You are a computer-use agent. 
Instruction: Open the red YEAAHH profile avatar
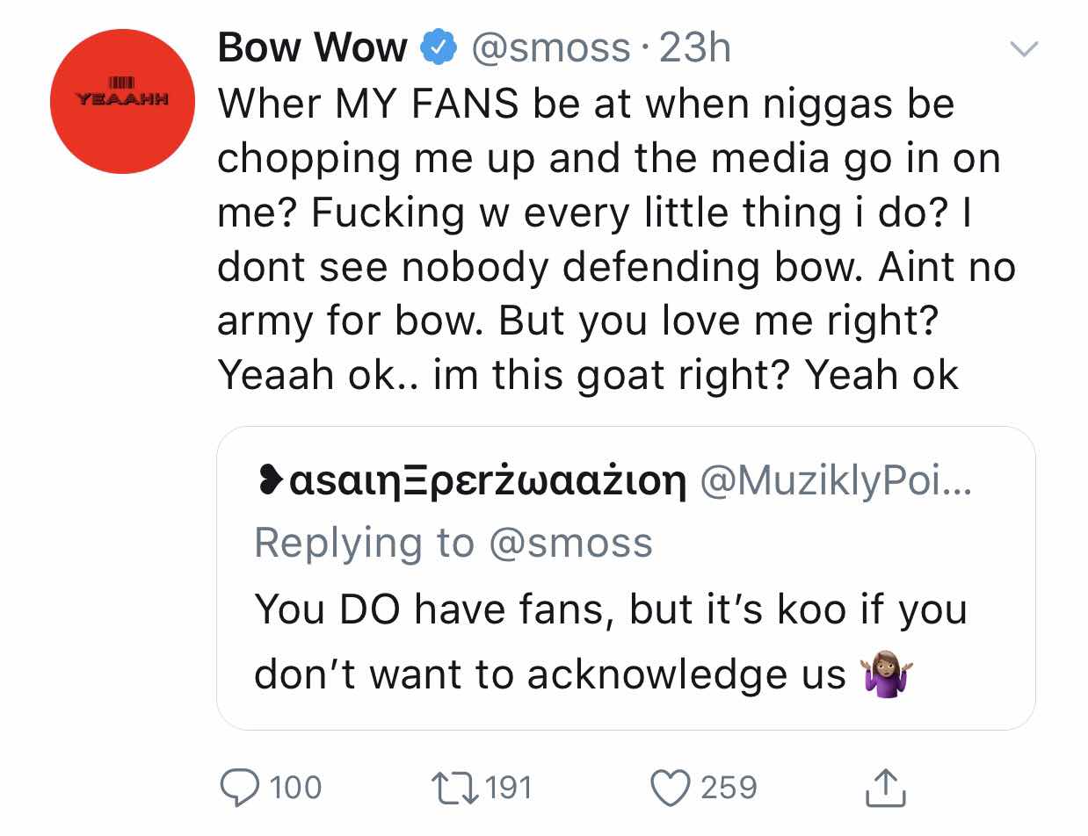tap(122, 101)
